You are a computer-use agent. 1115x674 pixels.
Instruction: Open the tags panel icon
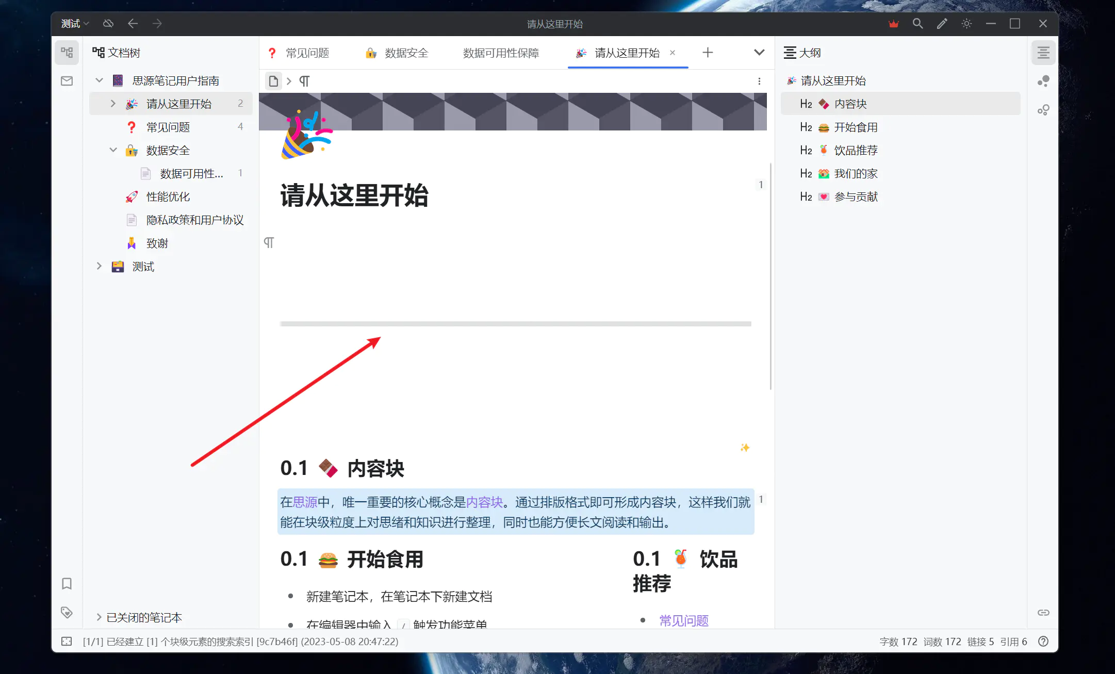coord(67,612)
